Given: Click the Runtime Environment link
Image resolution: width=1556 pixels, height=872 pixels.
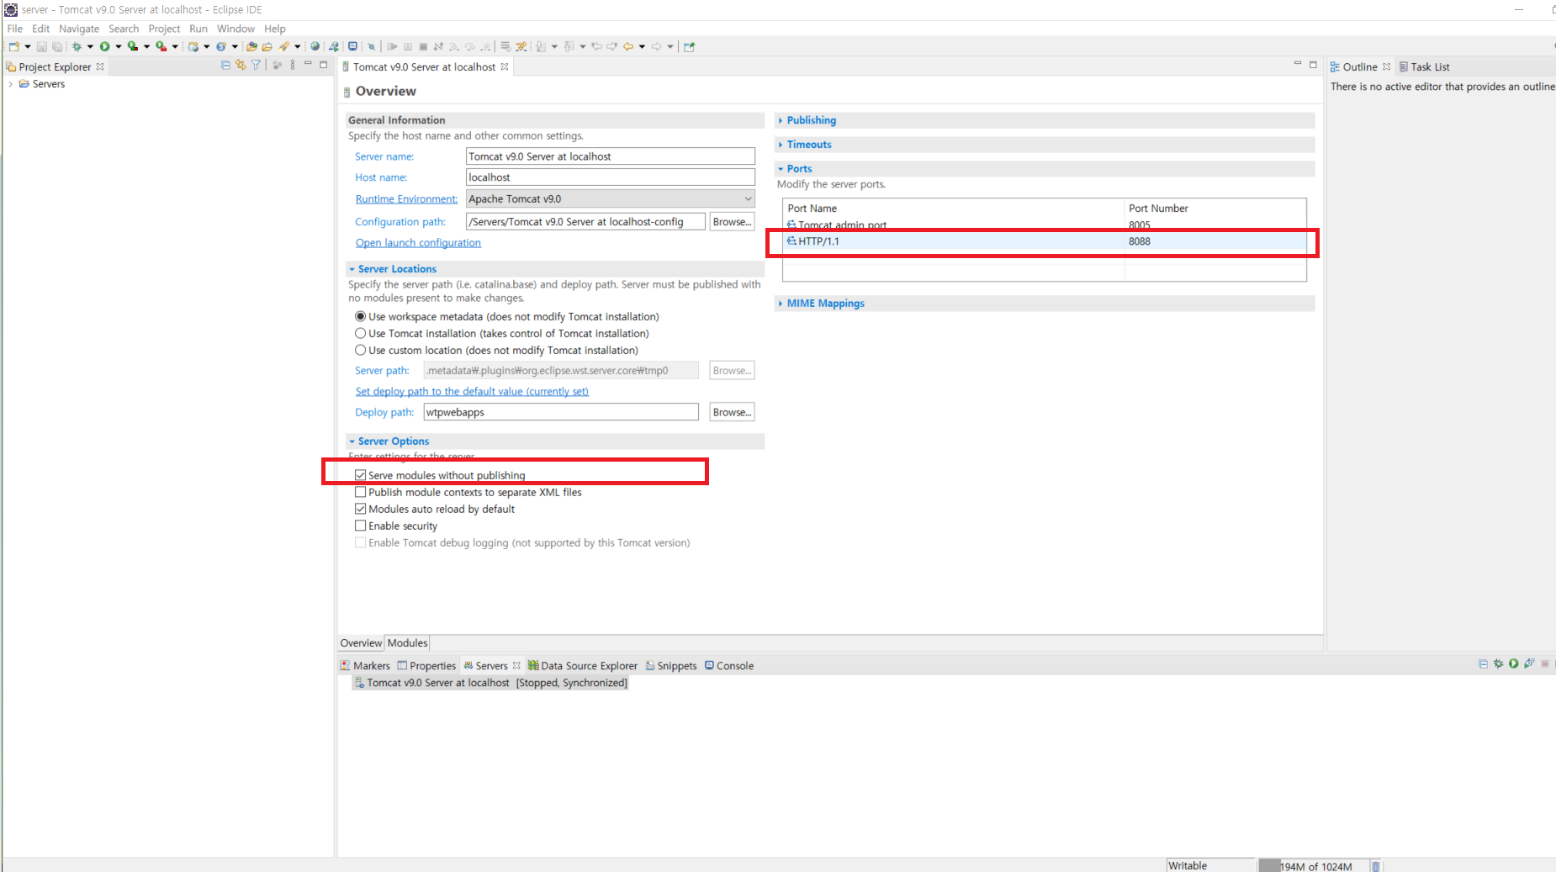Looking at the screenshot, I should click(x=406, y=199).
